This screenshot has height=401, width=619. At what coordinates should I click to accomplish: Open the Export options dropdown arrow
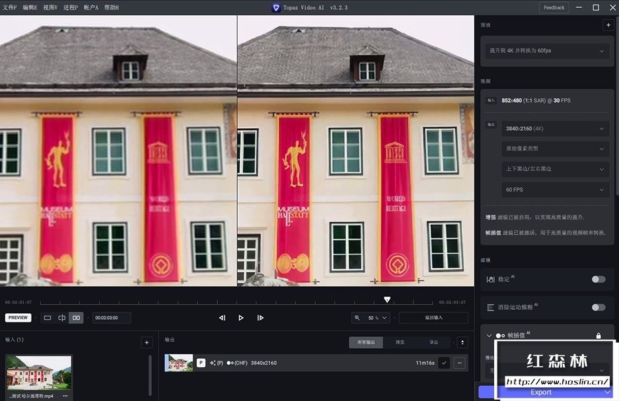click(607, 392)
